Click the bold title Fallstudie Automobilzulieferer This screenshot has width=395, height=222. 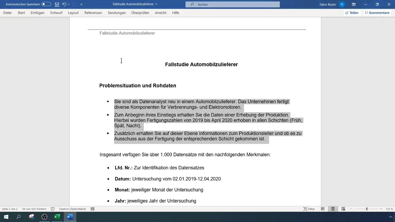[202, 64]
